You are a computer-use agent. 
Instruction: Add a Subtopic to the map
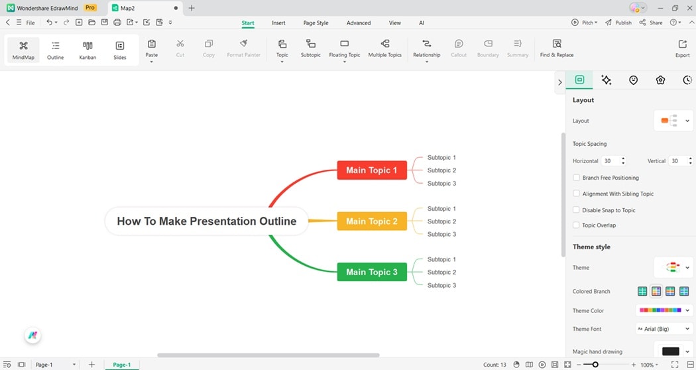pos(310,48)
